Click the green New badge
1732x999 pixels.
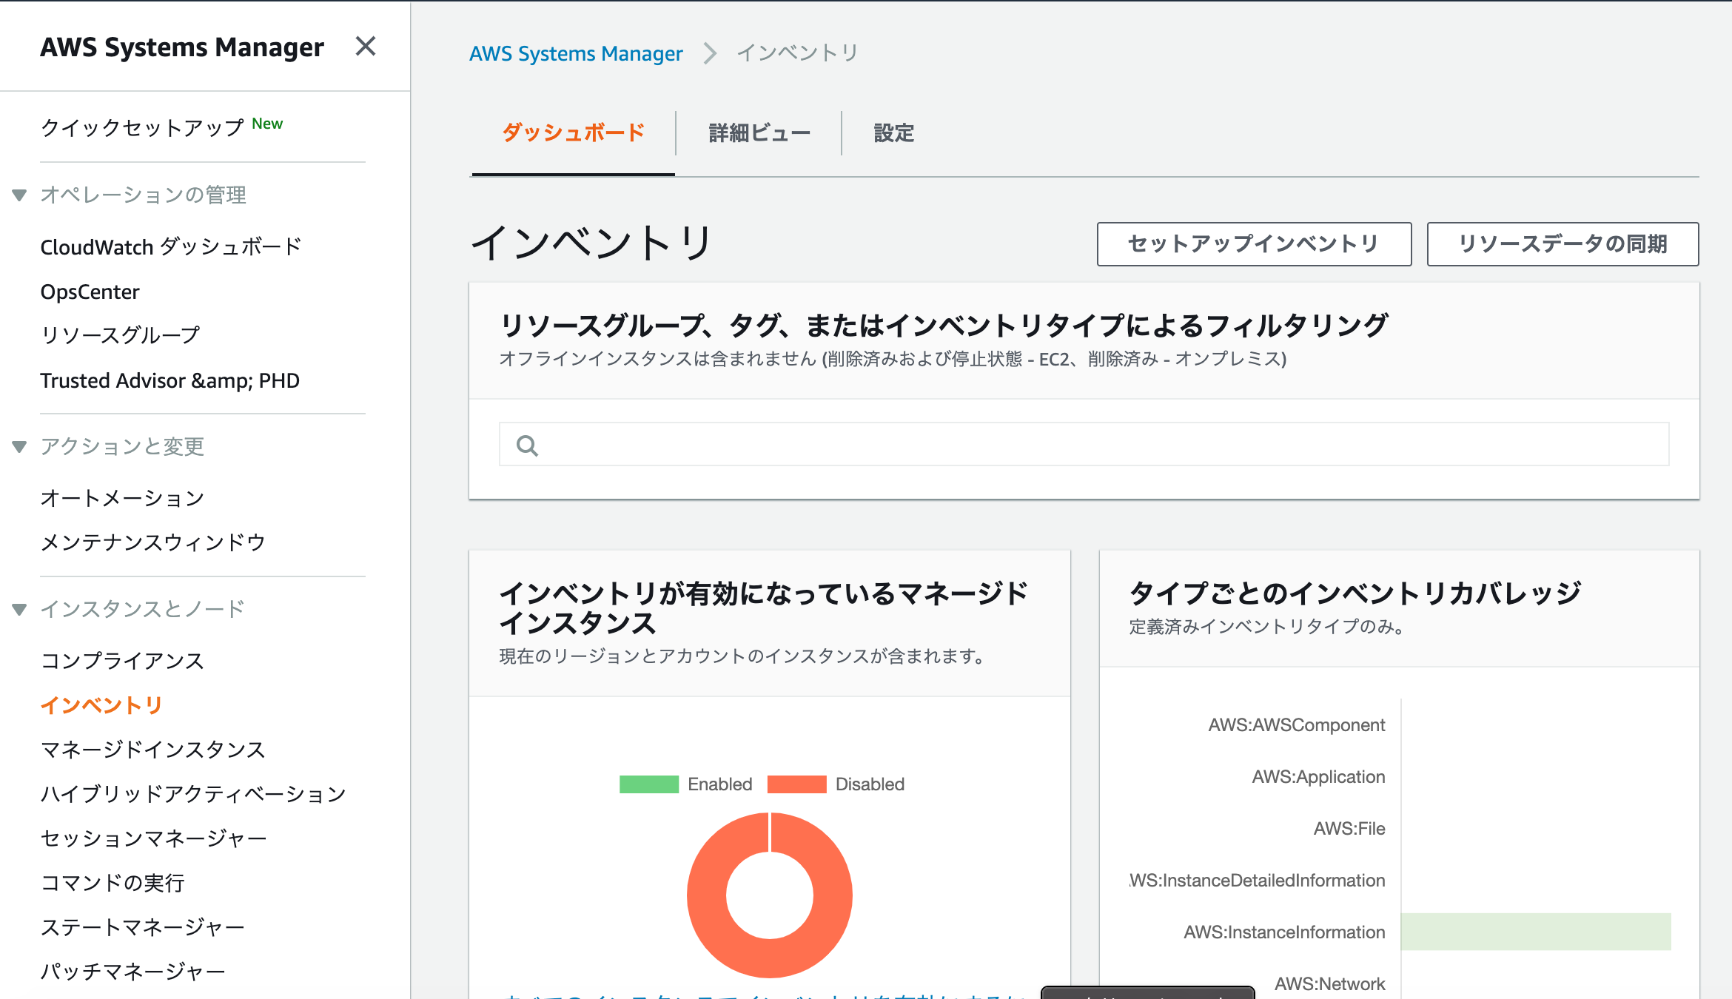[x=267, y=124]
